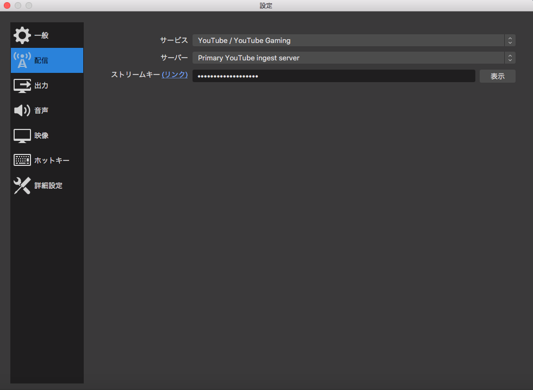Screen dimensions: 533x390
Task: Select the 配信 label in the sidebar
Action: 41,60
